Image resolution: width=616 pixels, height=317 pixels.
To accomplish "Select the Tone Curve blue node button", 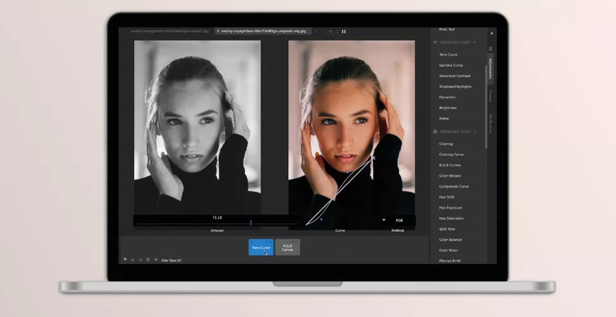I will pos(261,247).
